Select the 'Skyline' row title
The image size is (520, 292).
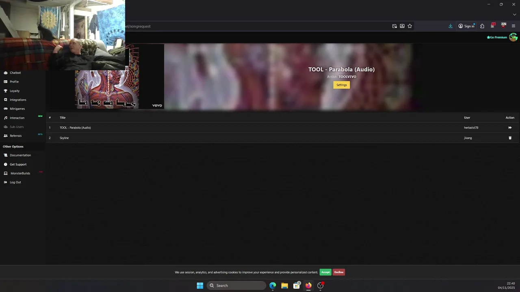pos(64,138)
